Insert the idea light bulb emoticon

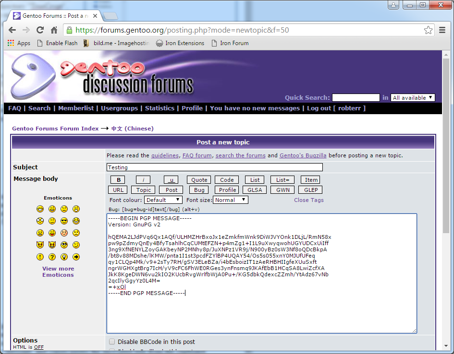pos(64,257)
